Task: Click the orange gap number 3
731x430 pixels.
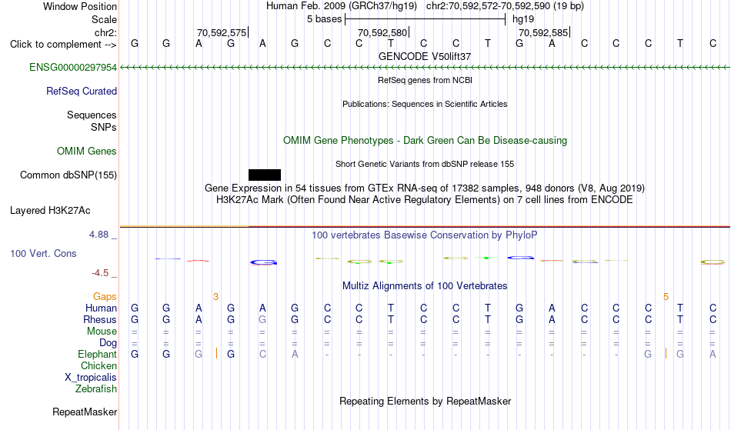Action: click(215, 297)
